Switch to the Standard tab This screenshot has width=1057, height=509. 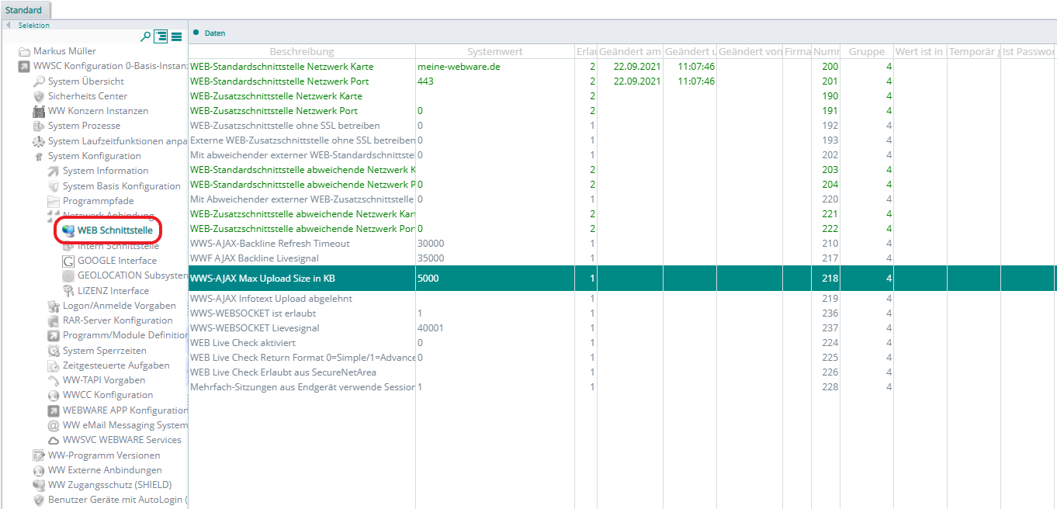[24, 10]
